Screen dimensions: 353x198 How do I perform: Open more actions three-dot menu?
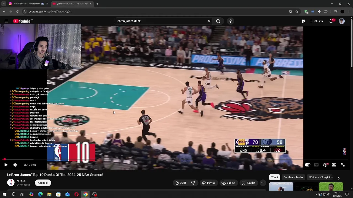[x=263, y=183]
